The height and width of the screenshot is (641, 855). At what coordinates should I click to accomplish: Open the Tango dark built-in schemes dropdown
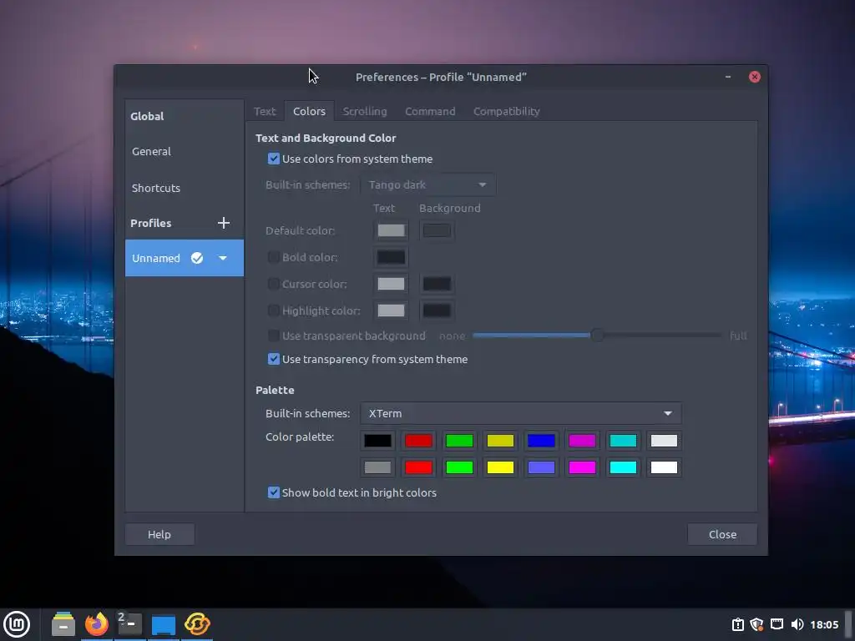[x=428, y=184]
